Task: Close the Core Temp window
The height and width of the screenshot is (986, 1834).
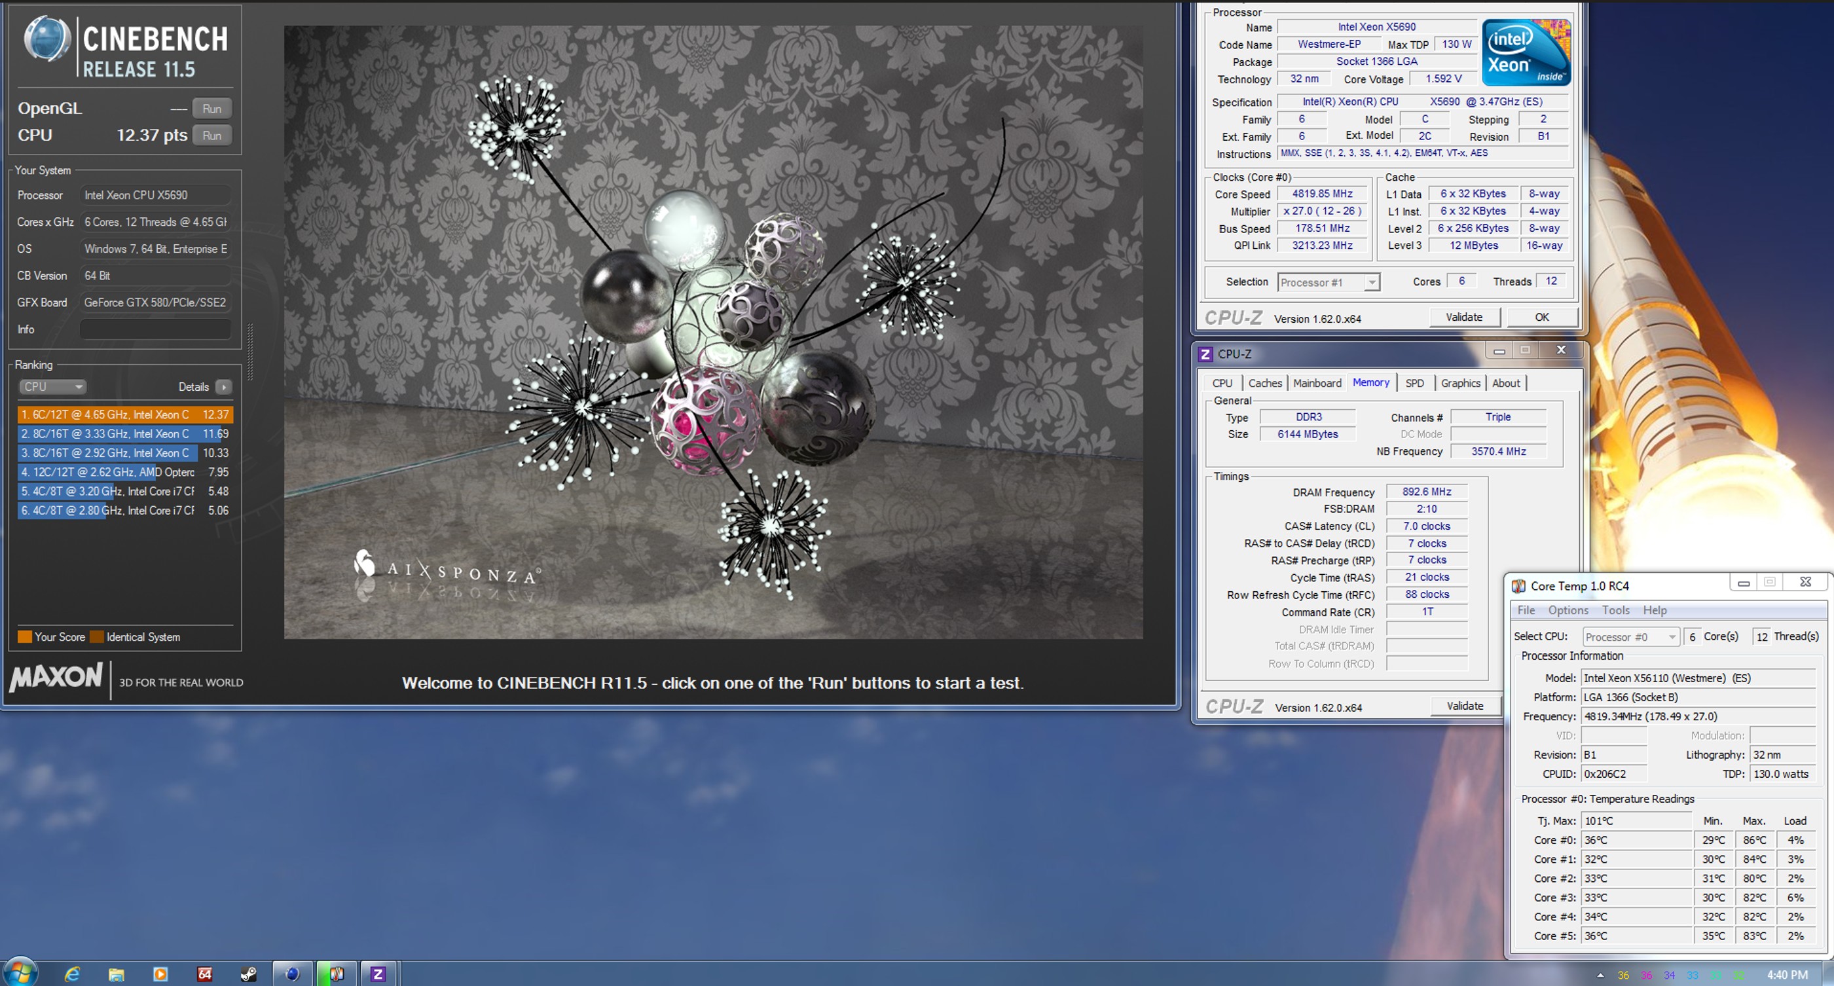Action: 1806,582
